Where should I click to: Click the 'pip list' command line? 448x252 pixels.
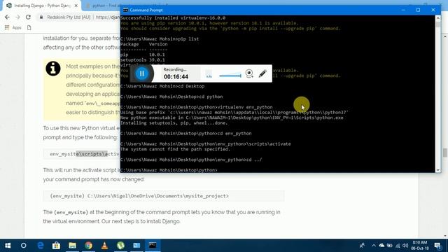[x=160, y=39]
